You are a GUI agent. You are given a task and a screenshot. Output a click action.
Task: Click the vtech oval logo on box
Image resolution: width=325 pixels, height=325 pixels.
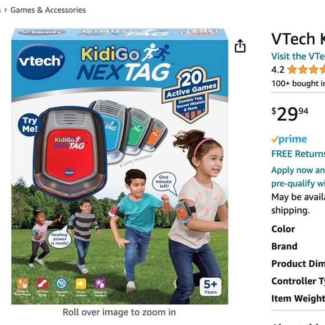coord(40,62)
